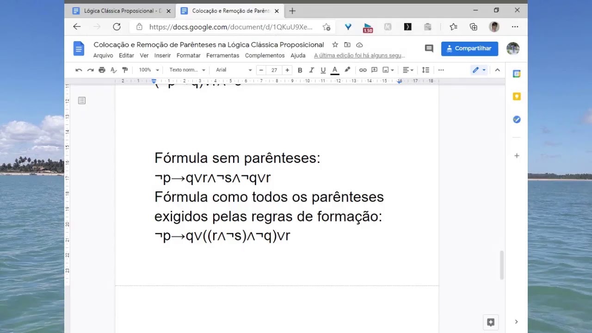Undo the last edit
592x333 pixels.
click(79, 70)
